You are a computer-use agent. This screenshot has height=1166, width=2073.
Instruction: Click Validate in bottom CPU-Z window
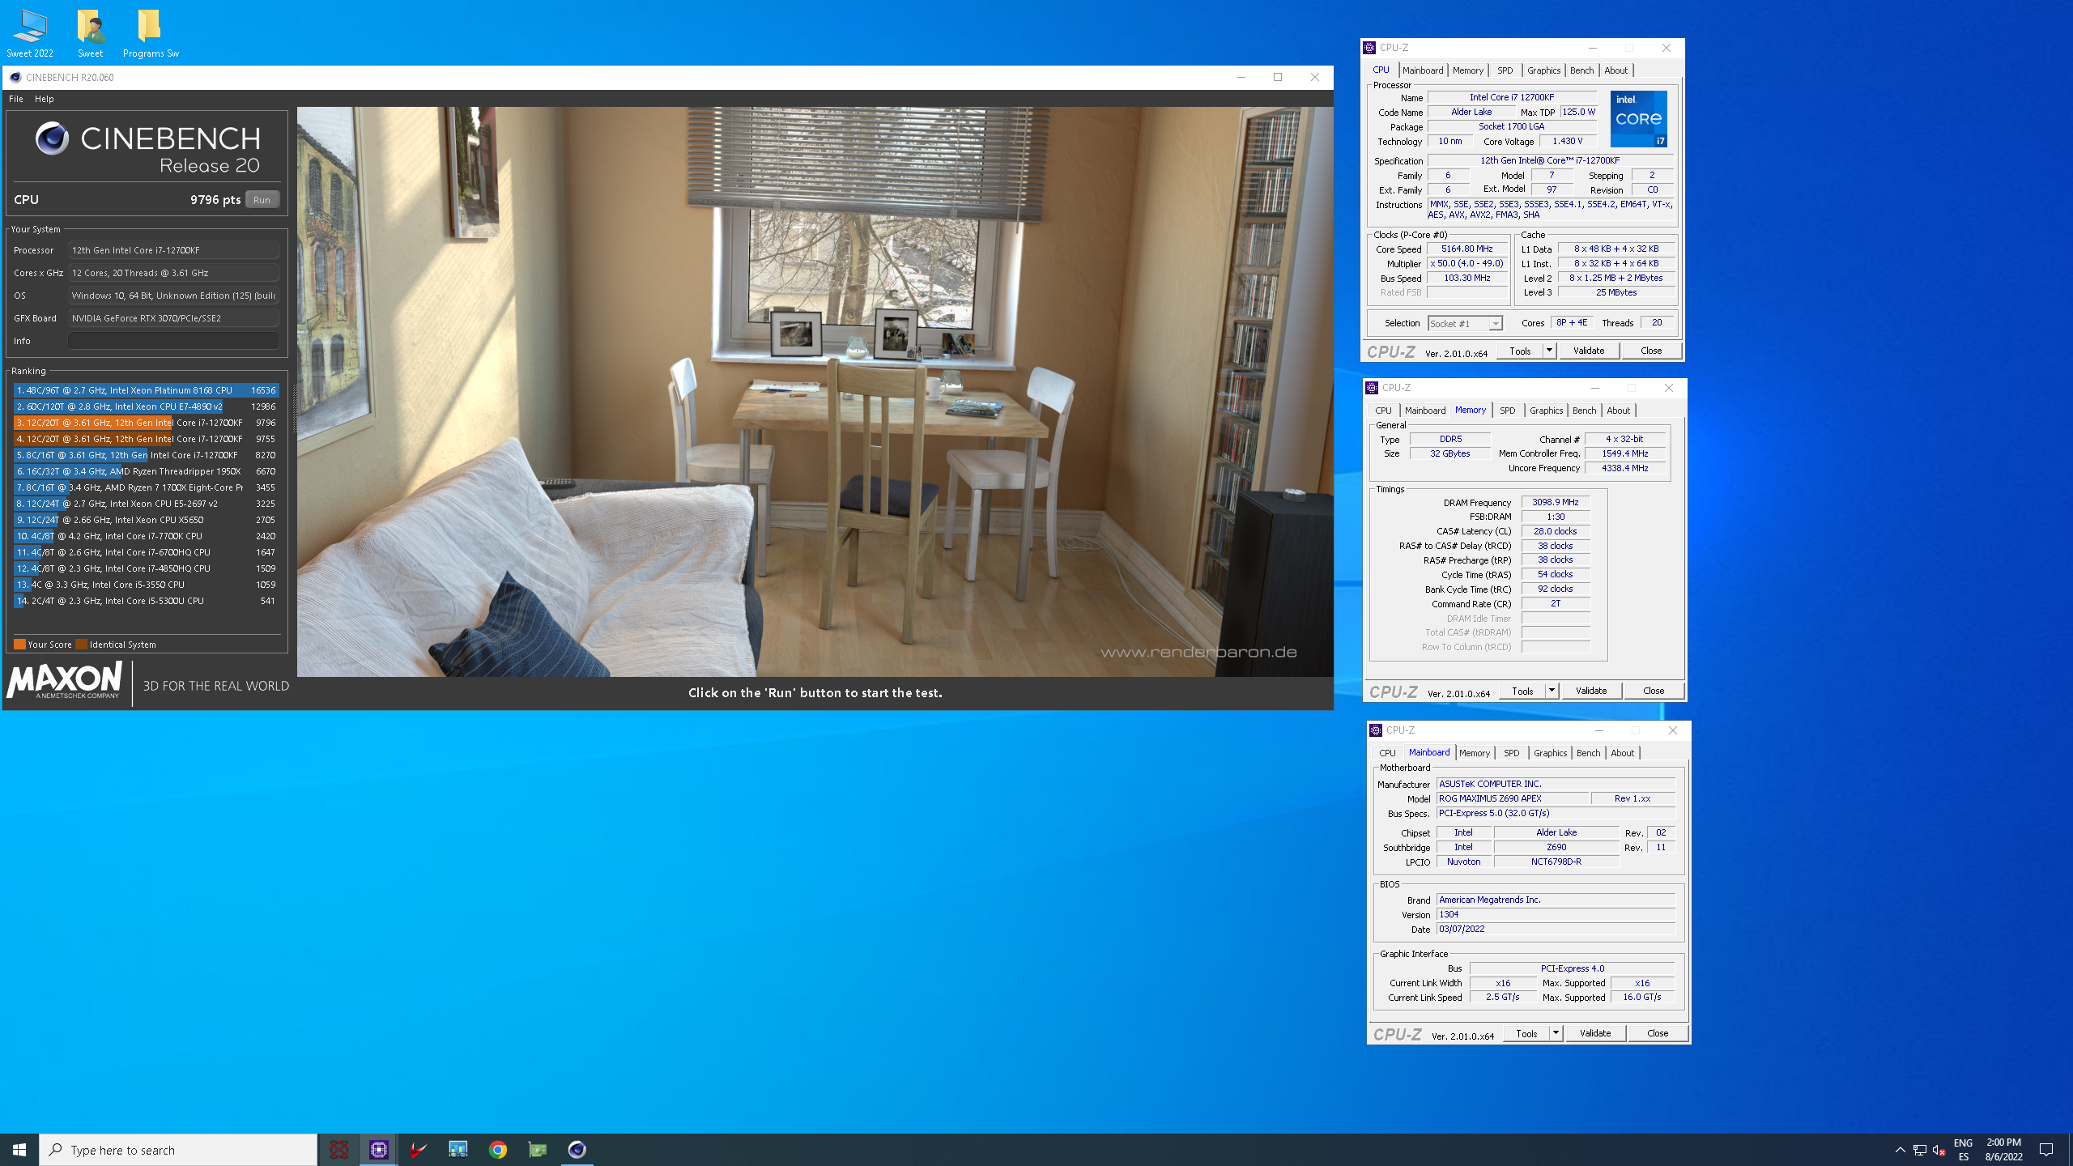click(1595, 1033)
